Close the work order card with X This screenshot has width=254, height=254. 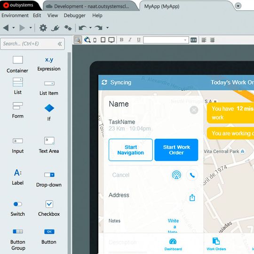pos(194,110)
